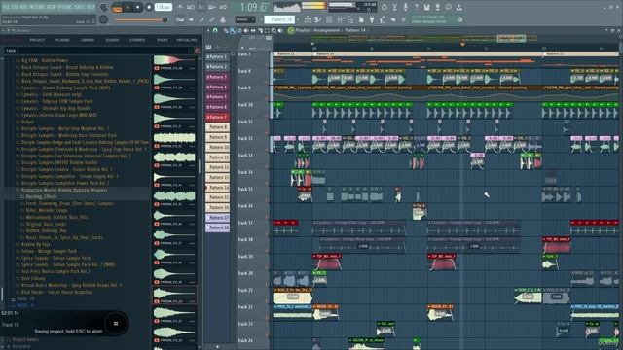Image resolution: width=623 pixels, height=350 pixels.
Task: Click the browser search magnifier icon
Action: click(197, 51)
